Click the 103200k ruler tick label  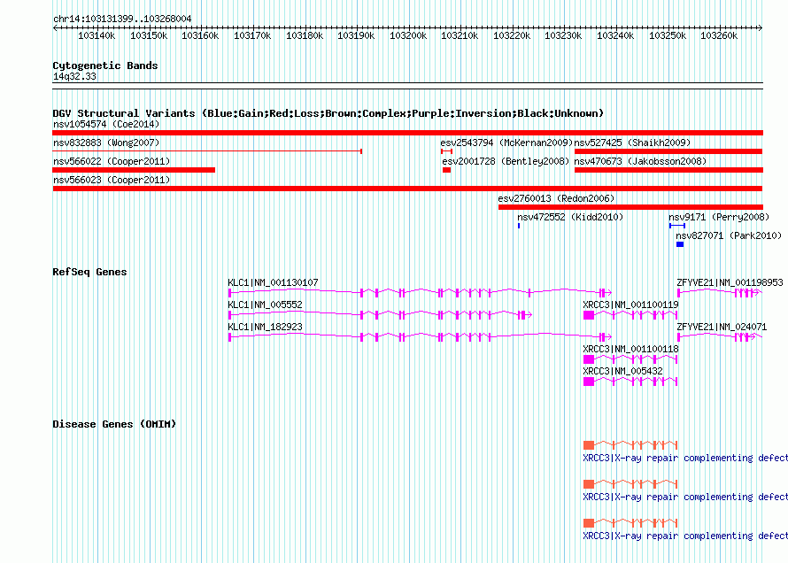pos(408,35)
